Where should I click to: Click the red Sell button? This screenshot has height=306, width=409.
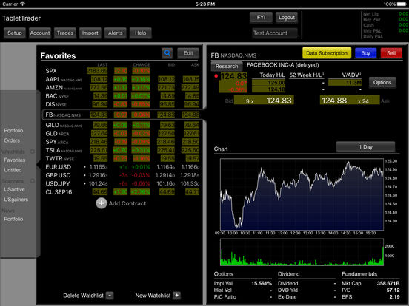coord(391,53)
